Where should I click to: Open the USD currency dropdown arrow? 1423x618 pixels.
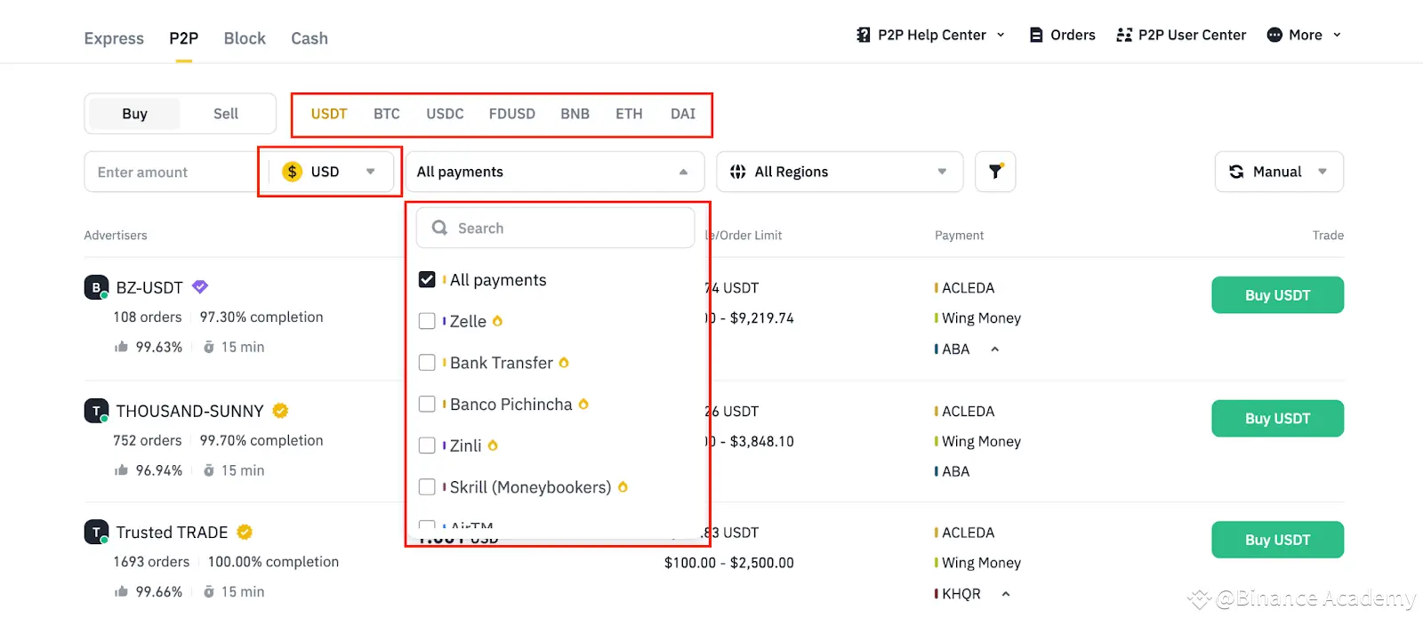(371, 172)
